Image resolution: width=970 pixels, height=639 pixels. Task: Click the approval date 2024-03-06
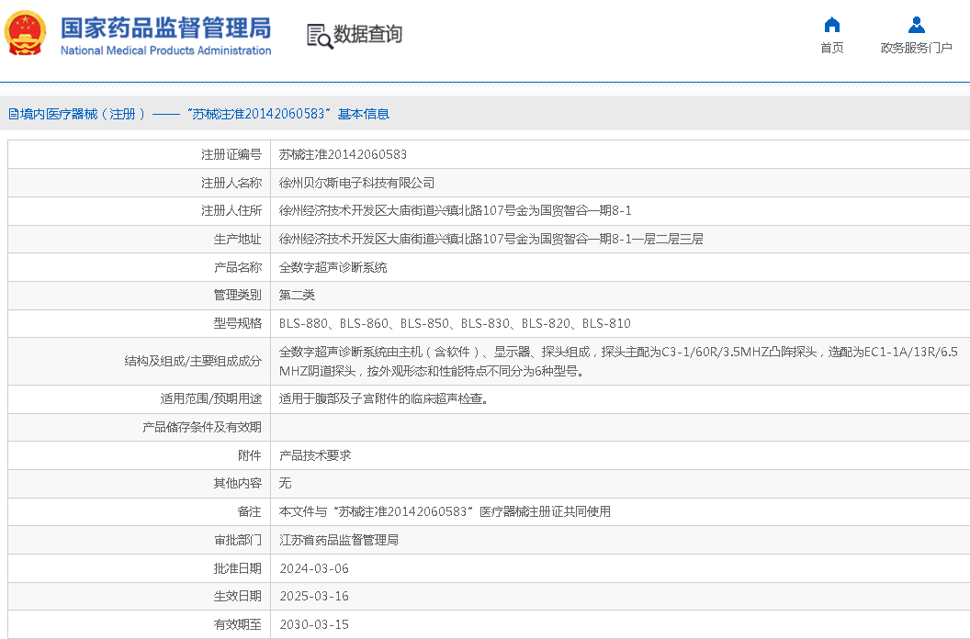(313, 568)
